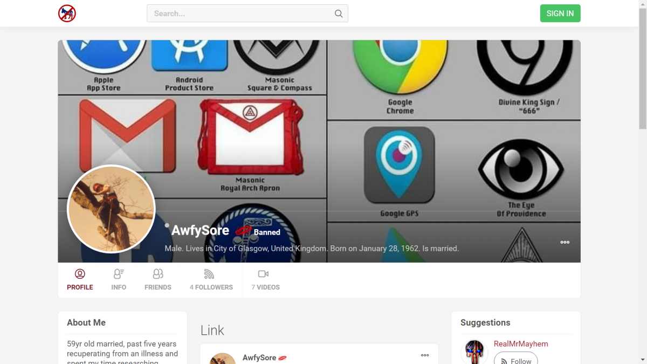The height and width of the screenshot is (364, 647).
Task: Switch to the INFO tab
Action: 119,287
